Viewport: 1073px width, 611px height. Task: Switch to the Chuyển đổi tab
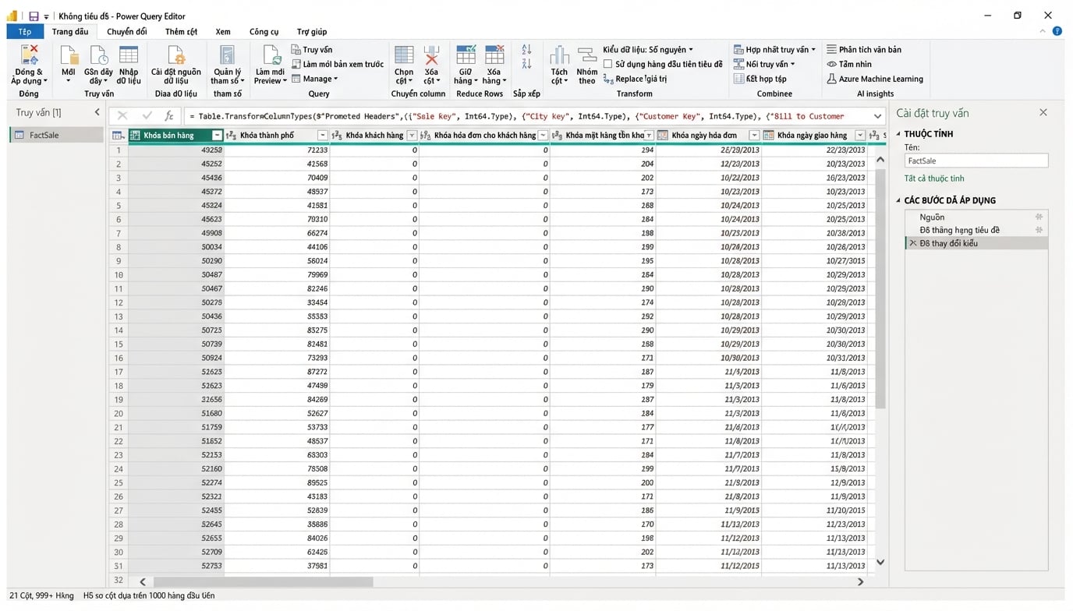point(127,31)
